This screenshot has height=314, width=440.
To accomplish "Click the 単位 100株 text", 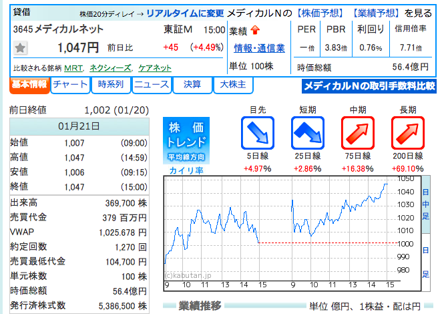I will (251, 66).
